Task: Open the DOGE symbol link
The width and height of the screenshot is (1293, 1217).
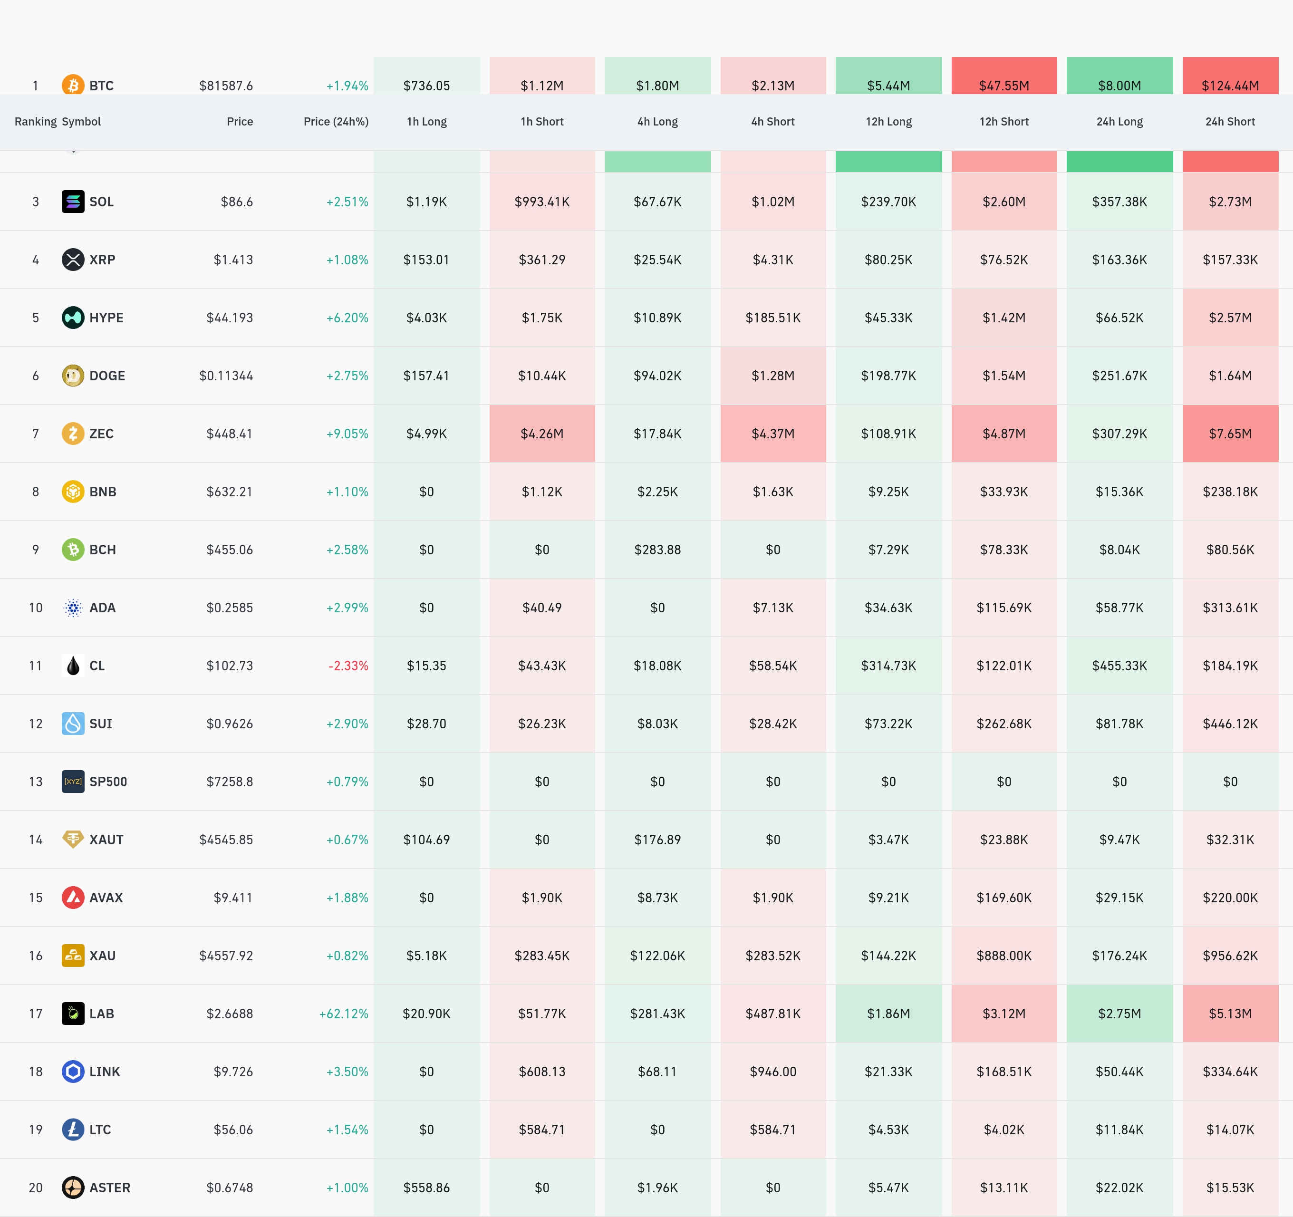Action: pos(107,375)
